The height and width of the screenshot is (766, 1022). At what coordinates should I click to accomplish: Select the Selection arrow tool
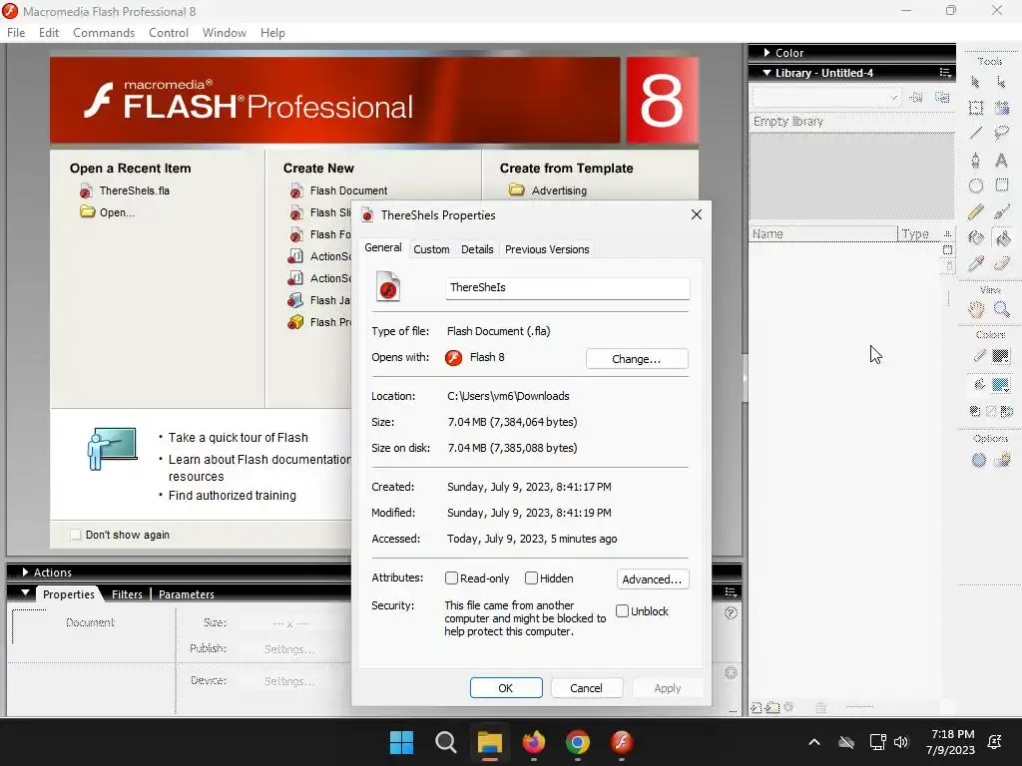point(976,82)
